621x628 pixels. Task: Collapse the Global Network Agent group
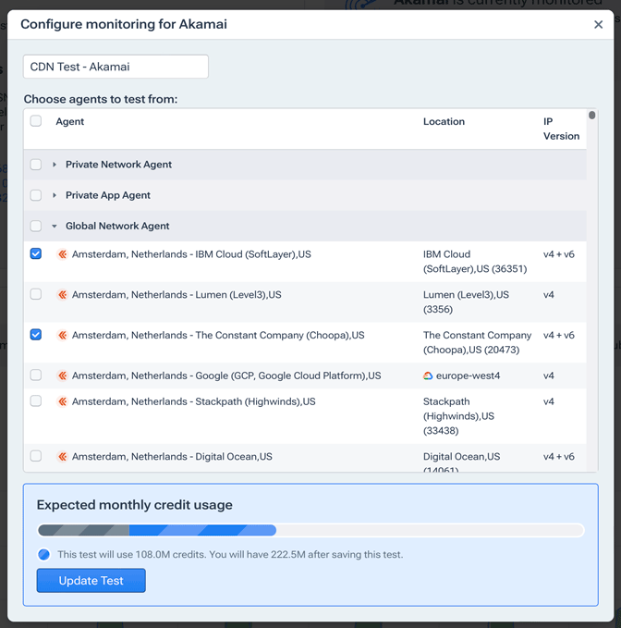[55, 226]
